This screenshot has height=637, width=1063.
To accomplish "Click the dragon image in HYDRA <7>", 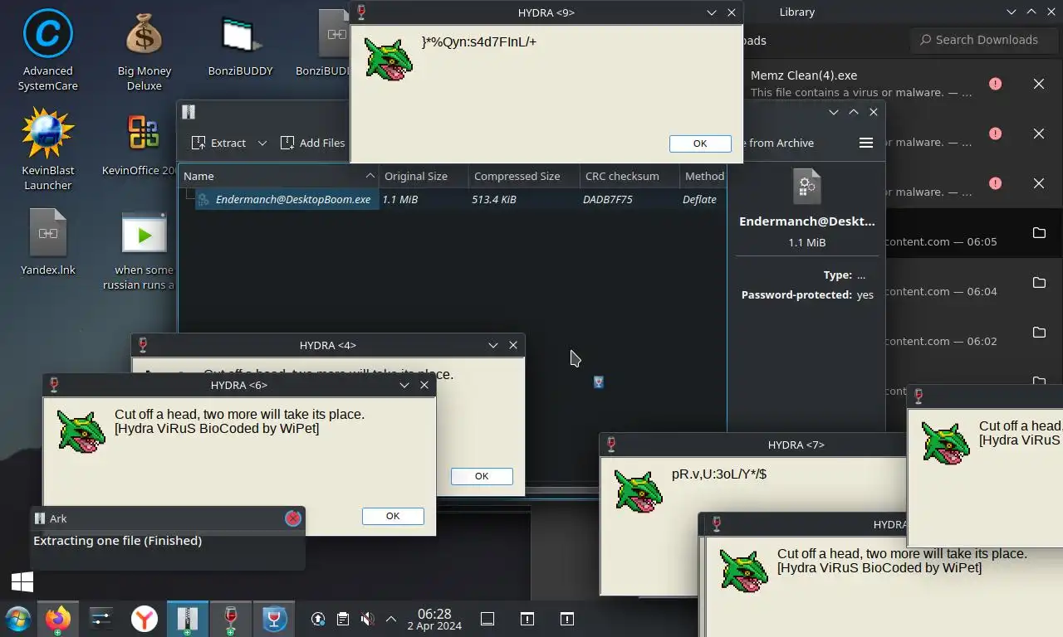I will (638, 490).
